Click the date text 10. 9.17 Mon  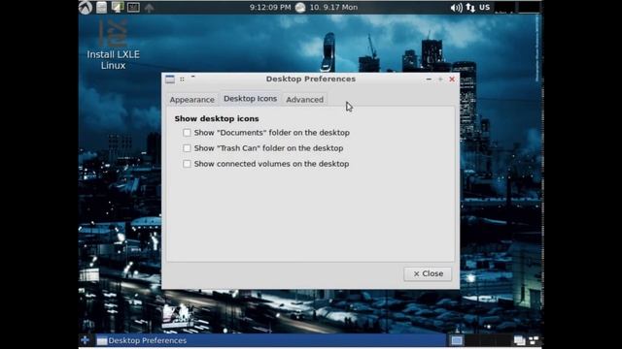point(333,8)
